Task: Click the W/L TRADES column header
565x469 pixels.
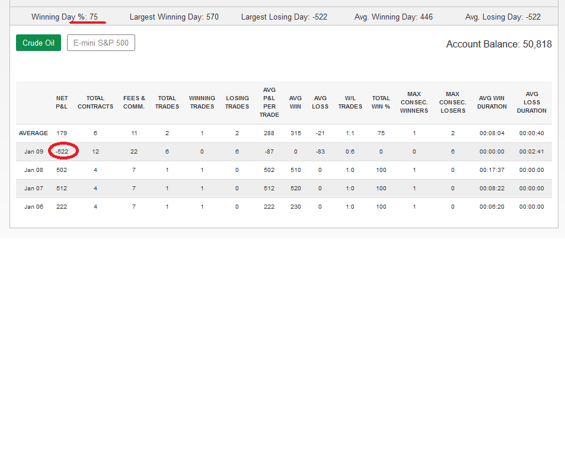Action: pyautogui.click(x=350, y=103)
